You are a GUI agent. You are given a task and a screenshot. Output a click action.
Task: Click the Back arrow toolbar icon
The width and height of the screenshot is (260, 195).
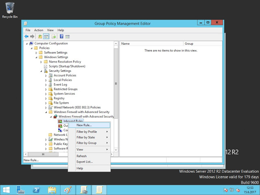(x=26, y=37)
